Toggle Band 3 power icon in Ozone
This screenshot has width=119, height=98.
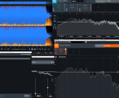point(78,36)
